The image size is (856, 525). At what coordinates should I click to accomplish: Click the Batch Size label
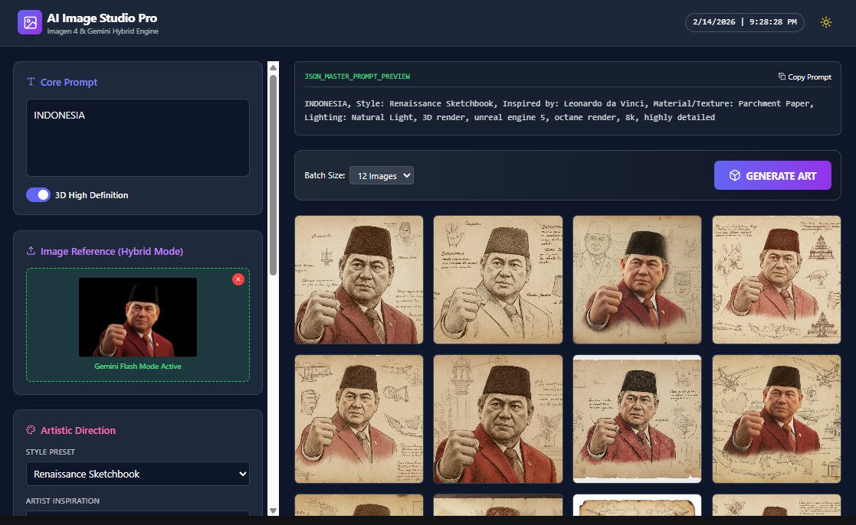(x=324, y=175)
